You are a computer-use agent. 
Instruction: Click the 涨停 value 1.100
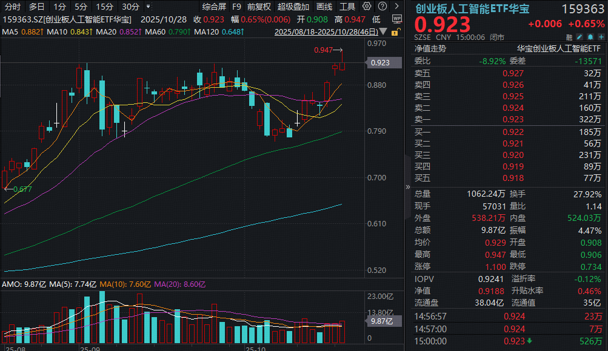(x=495, y=267)
